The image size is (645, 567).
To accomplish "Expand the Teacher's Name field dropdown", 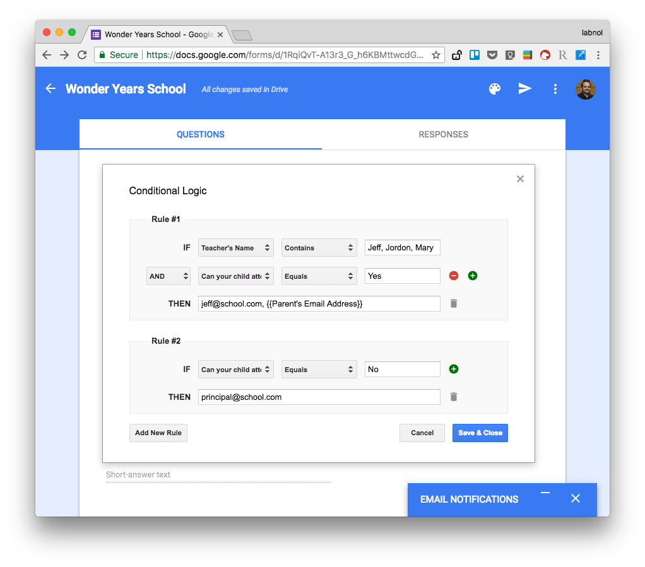I will pos(235,248).
